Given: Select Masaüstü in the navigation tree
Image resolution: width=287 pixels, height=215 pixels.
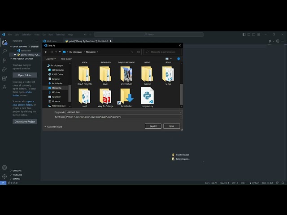Looking at the screenshot, I should pos(57,88).
